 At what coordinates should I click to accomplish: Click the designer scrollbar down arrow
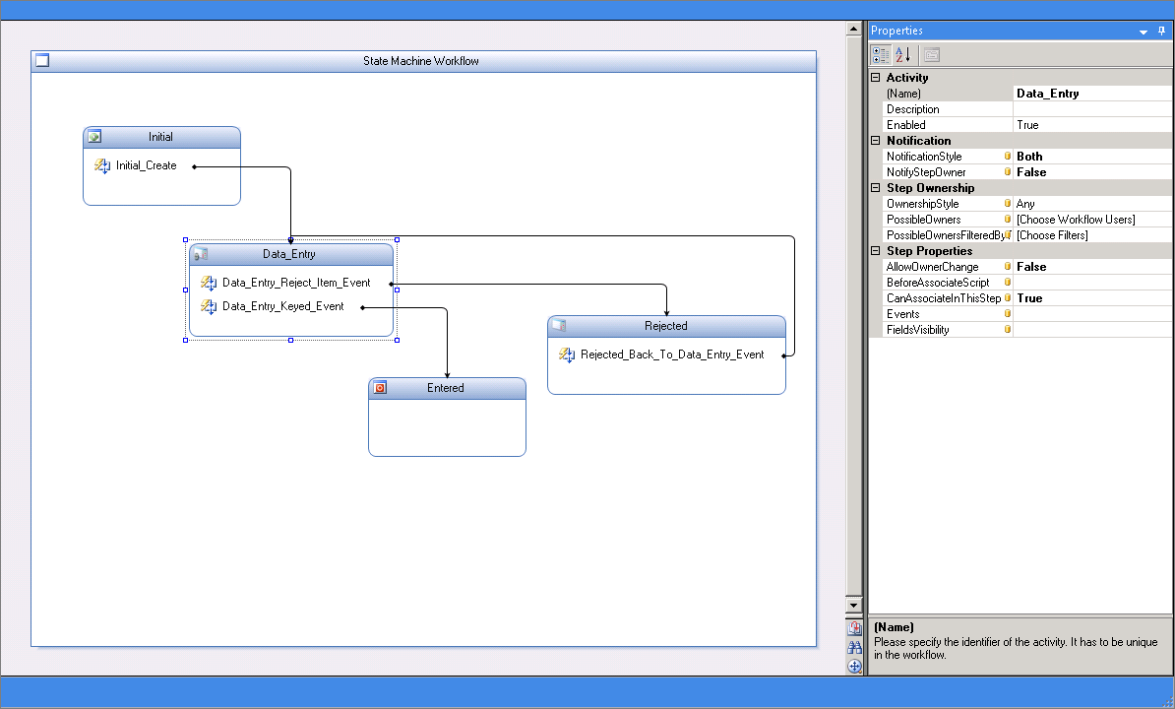(x=853, y=605)
